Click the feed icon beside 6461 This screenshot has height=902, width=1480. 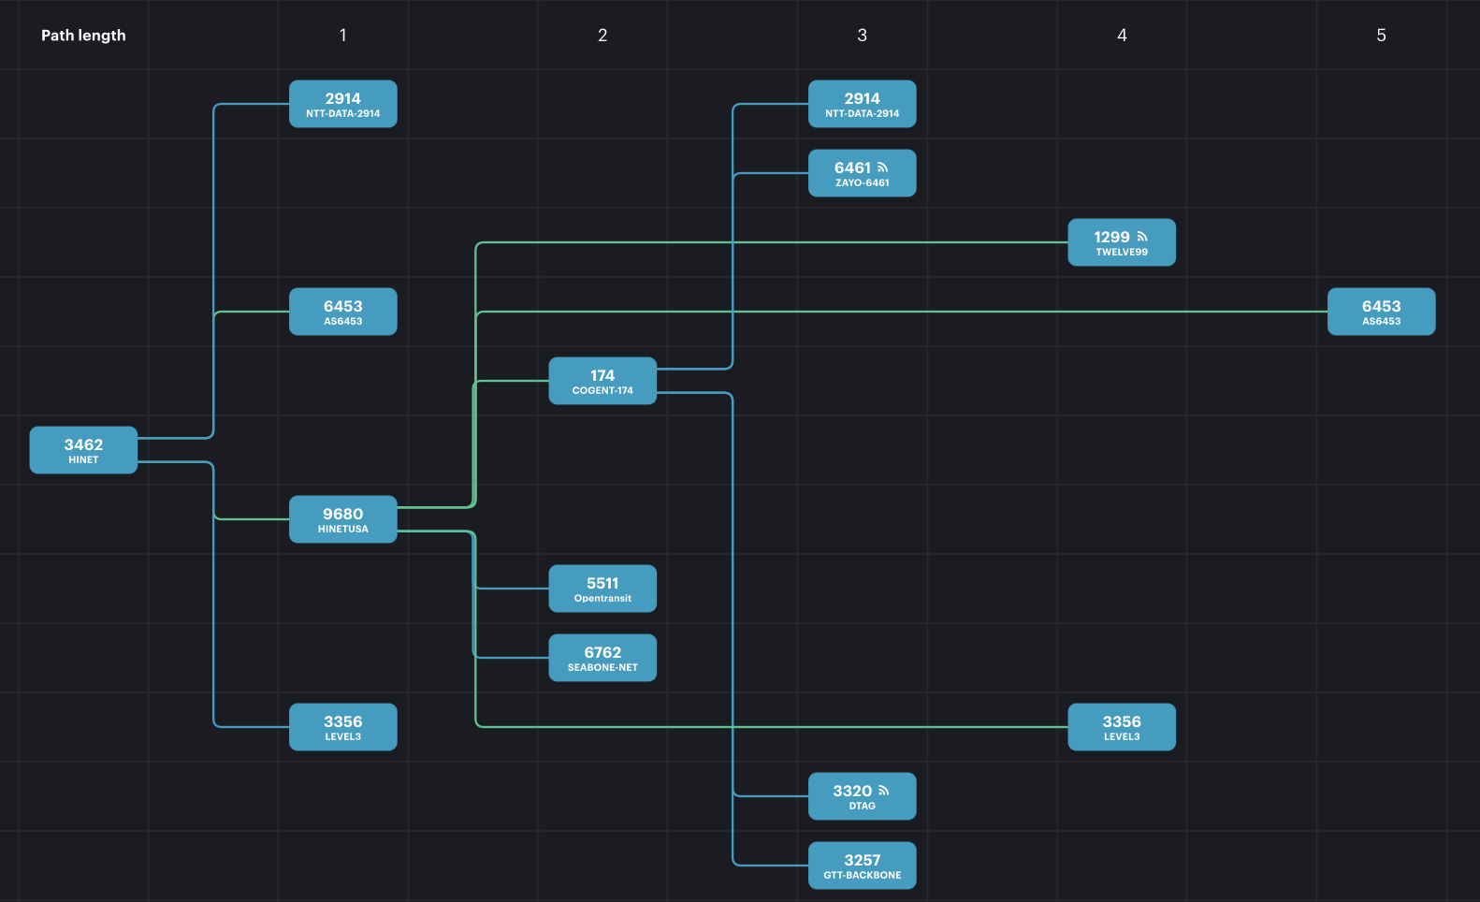point(882,167)
